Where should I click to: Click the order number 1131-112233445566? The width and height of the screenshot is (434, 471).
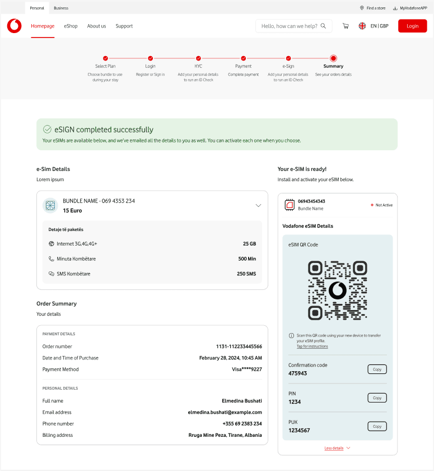(x=239, y=347)
